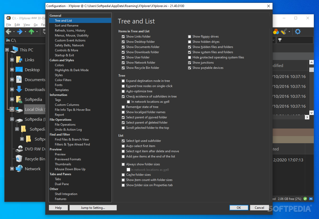Click the blue Forward arrow in XYplorer toolbar
Viewport: 319px width, 219px height.
pos(20,32)
